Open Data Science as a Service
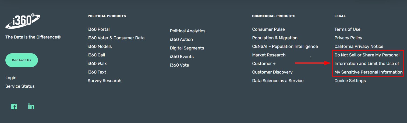The width and height of the screenshot is (407, 123). 278,81
